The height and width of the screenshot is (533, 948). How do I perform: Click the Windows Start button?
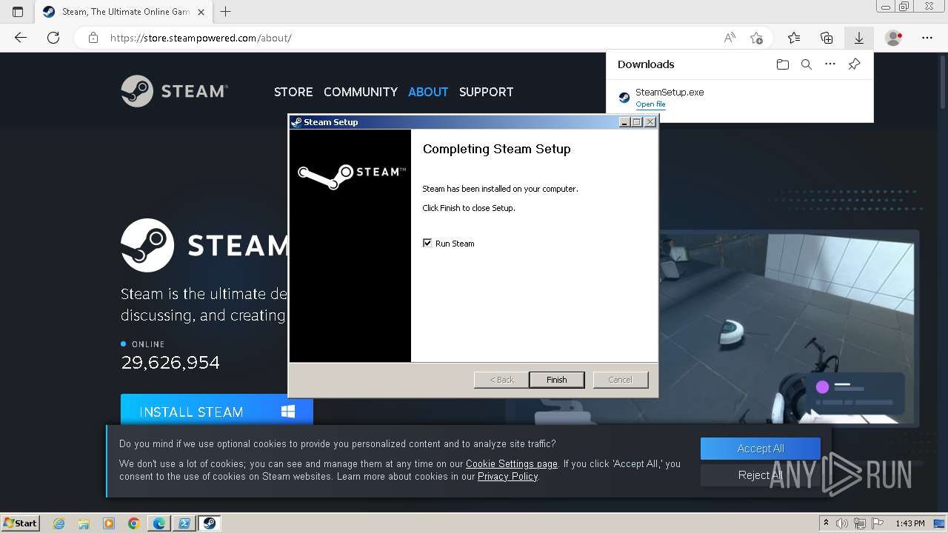point(21,523)
